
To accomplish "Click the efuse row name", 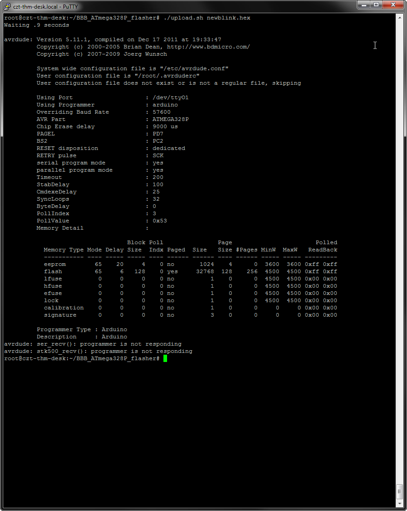I will point(53,293).
